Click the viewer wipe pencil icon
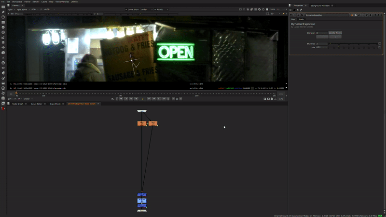 283,14
